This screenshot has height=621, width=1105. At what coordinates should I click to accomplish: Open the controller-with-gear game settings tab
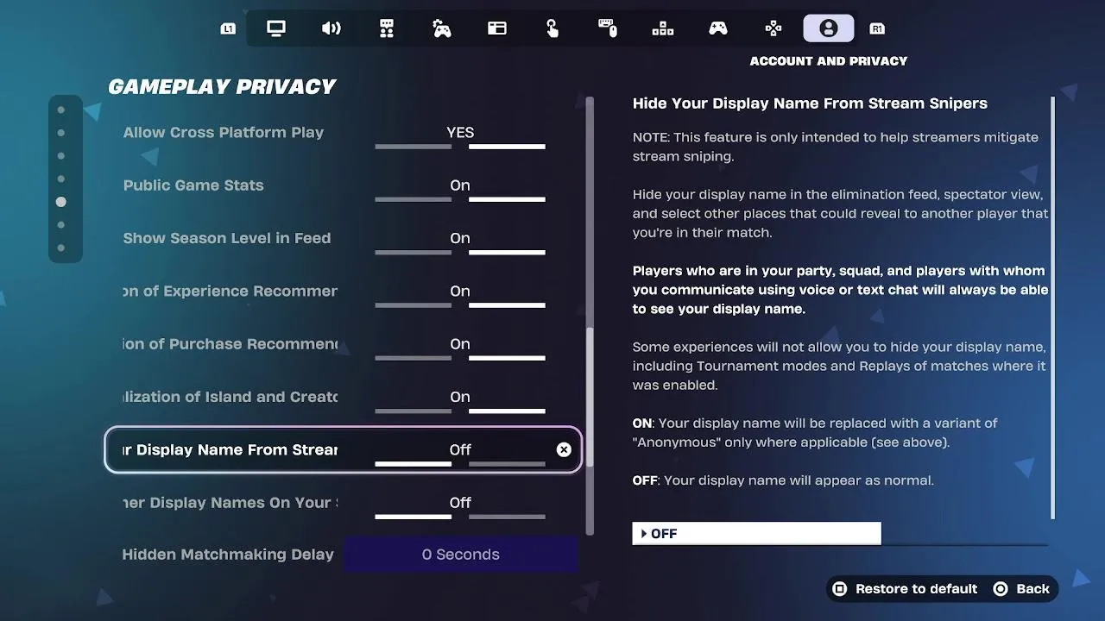click(x=442, y=28)
